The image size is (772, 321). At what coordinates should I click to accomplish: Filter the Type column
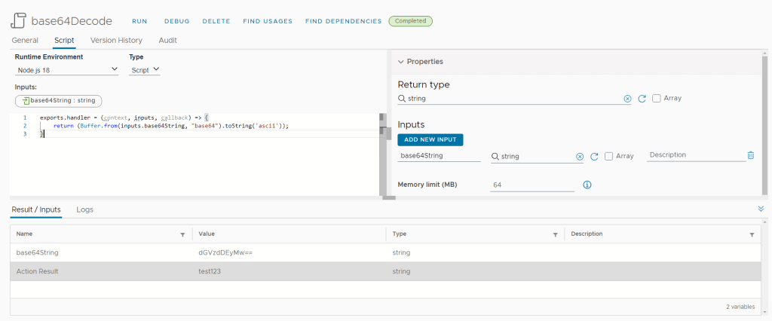pyautogui.click(x=555, y=234)
